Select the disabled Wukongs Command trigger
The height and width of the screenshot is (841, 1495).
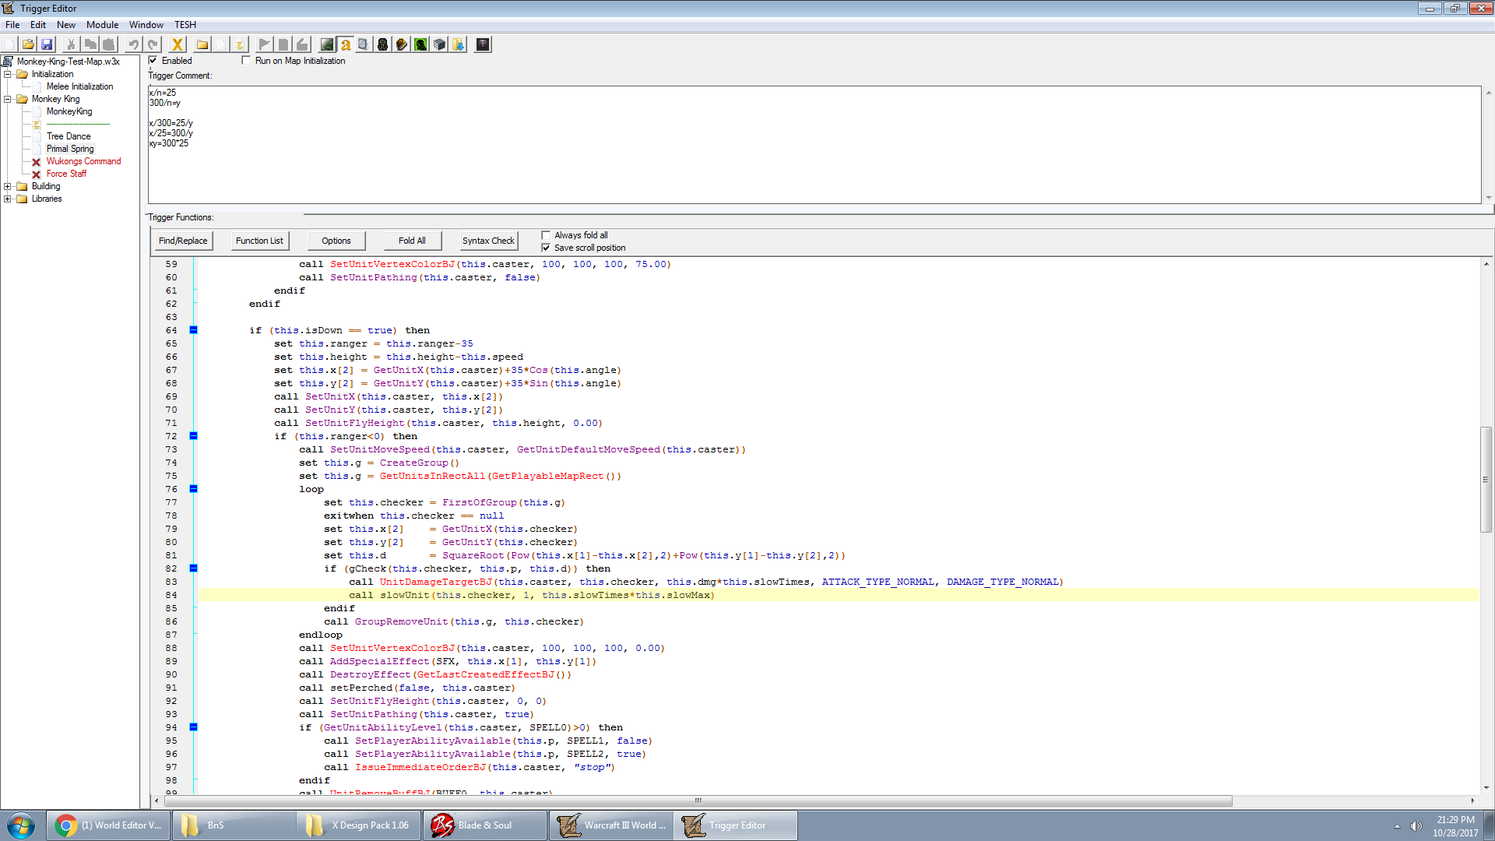coord(83,161)
